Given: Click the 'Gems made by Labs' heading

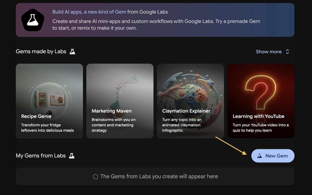Looking at the screenshot, I should click(41, 51).
